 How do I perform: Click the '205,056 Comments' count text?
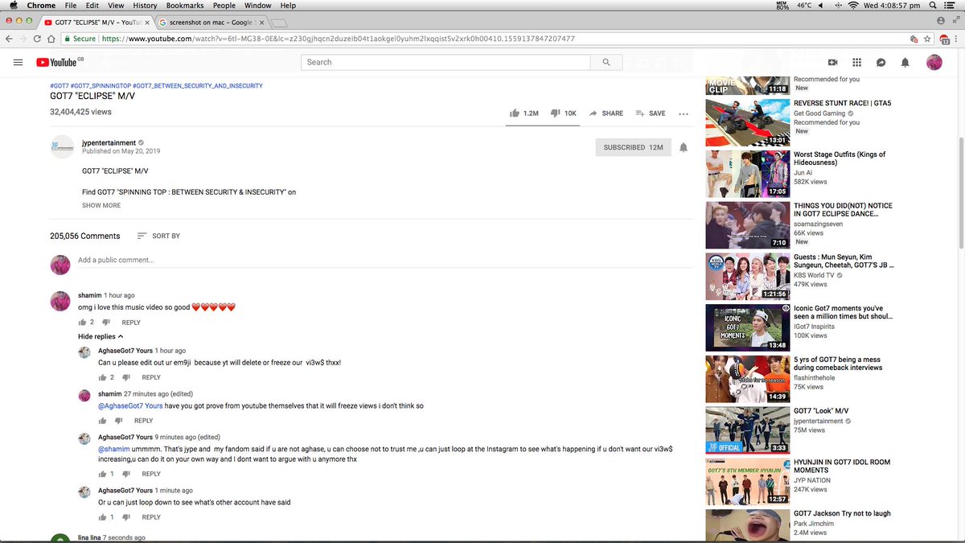click(x=85, y=236)
